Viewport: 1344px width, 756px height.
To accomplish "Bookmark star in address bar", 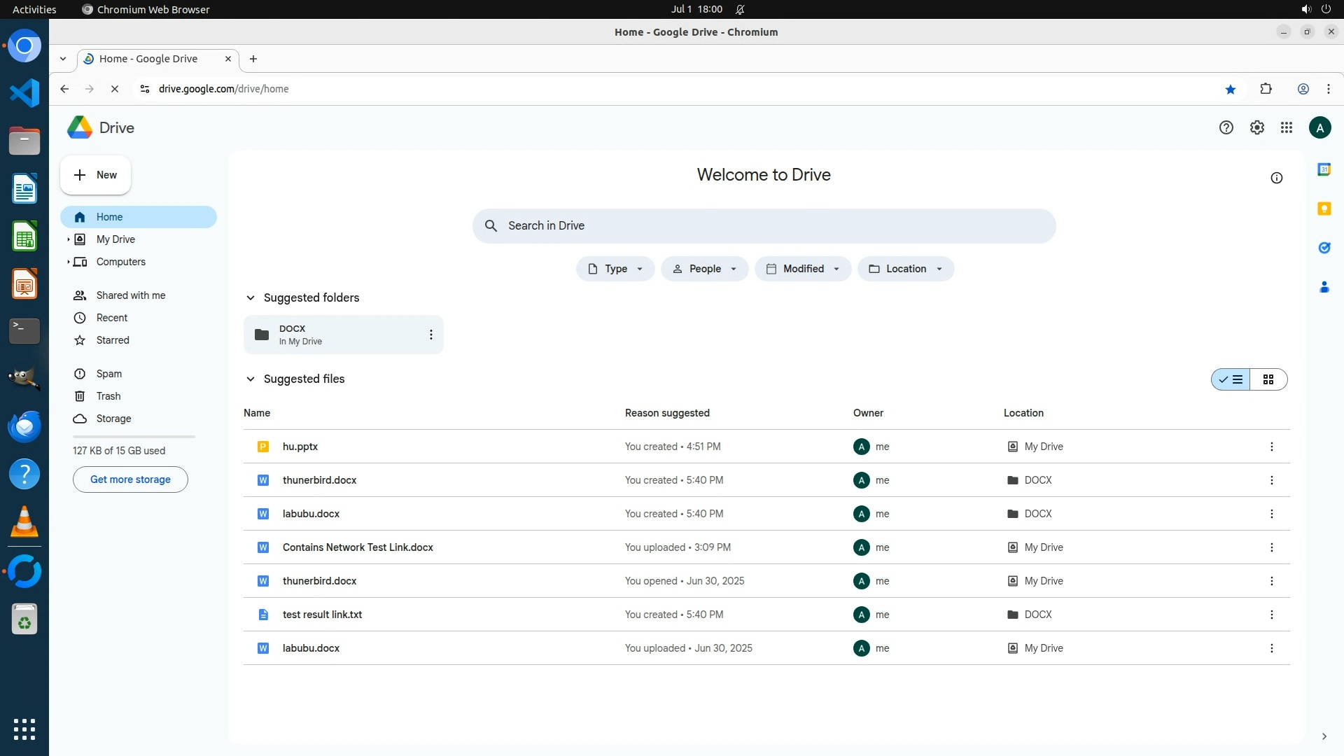I will 1230,89.
